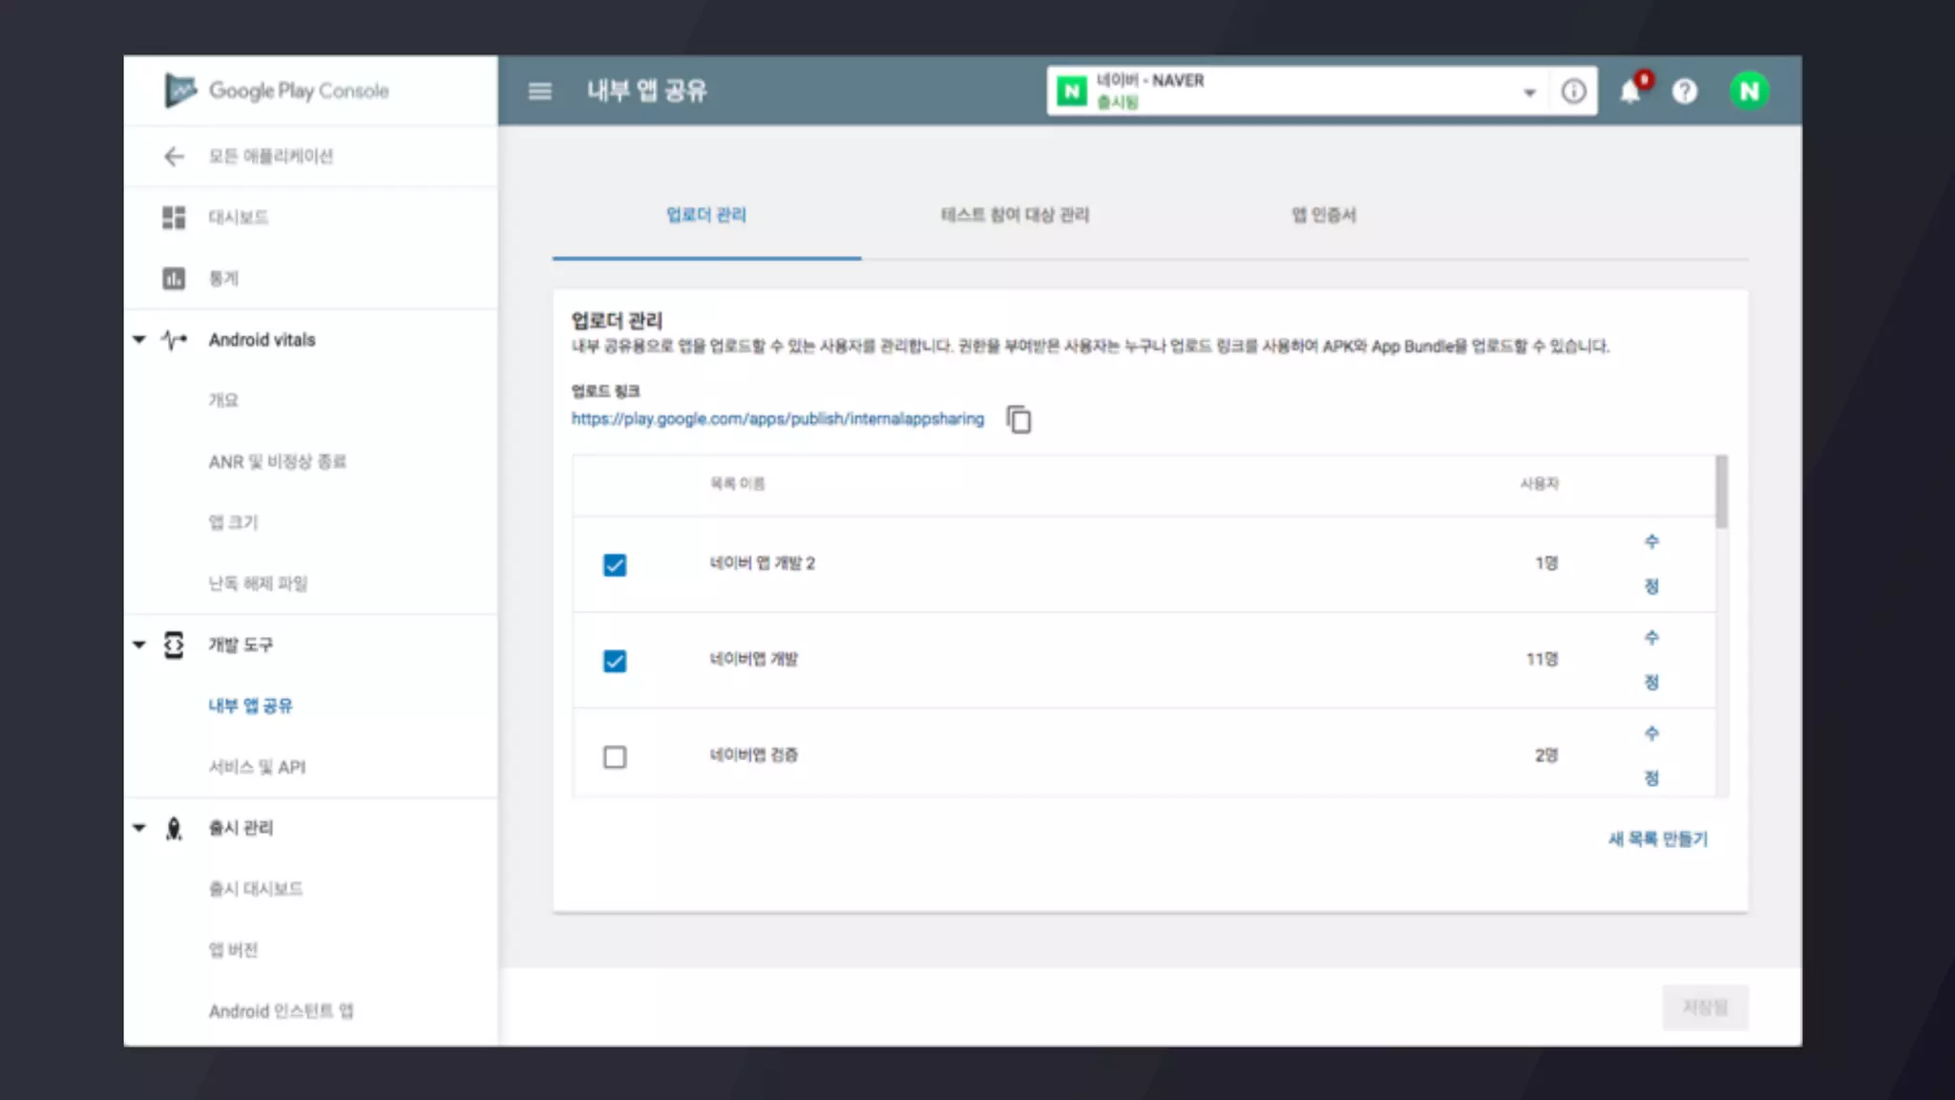
Task: Open the green N account avatar
Action: [x=1749, y=92]
